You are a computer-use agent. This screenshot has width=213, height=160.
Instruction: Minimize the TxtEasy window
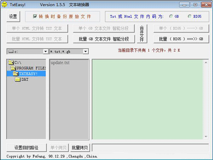pyautogui.click(x=184, y=5)
